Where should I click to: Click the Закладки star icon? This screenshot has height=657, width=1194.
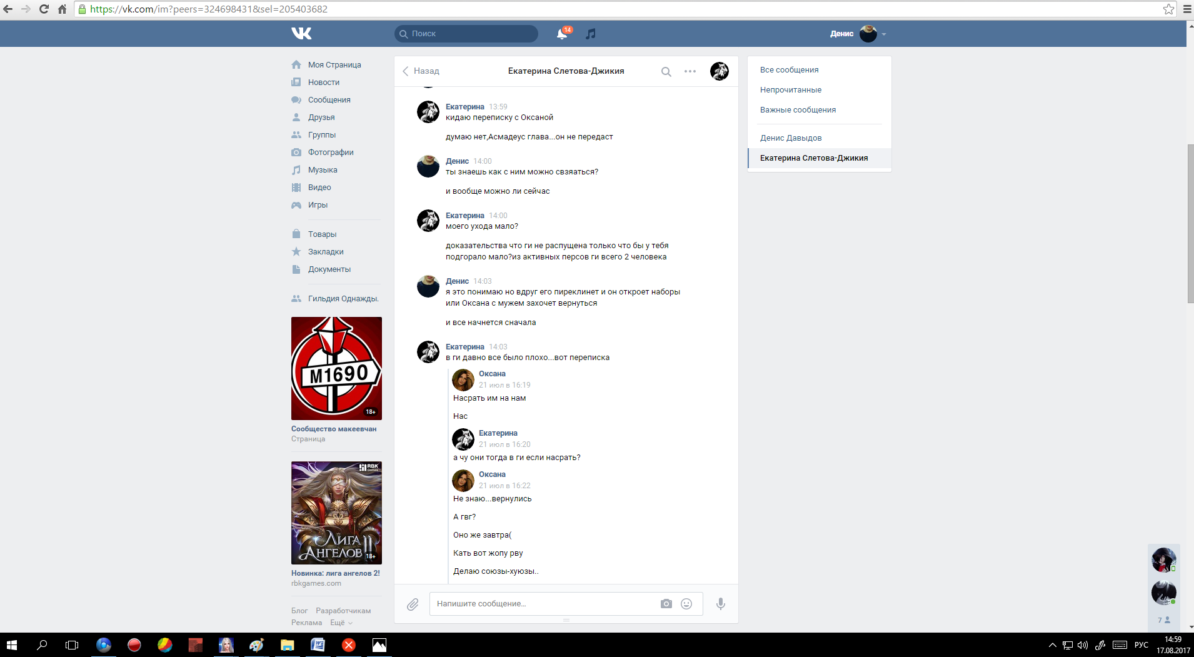click(x=296, y=252)
